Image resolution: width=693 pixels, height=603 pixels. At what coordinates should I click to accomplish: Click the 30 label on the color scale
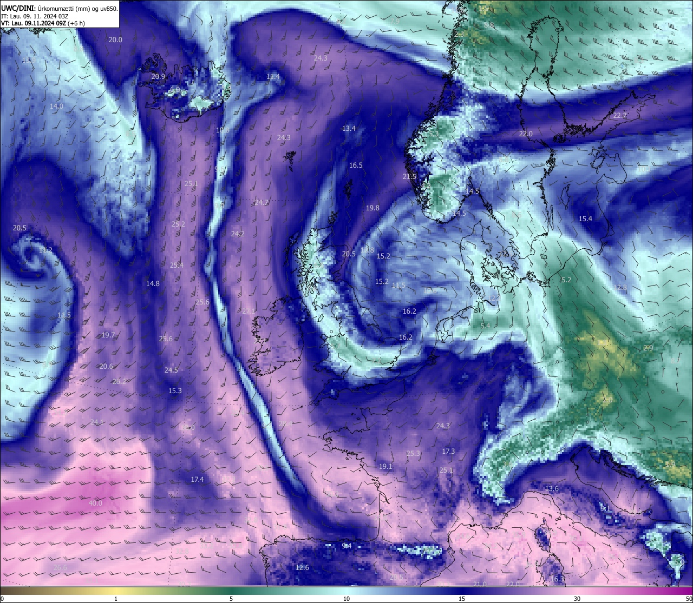point(577,599)
